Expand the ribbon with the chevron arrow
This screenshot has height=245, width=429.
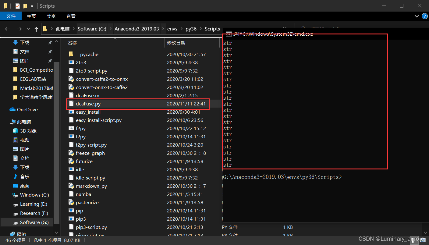pyautogui.click(x=417, y=16)
